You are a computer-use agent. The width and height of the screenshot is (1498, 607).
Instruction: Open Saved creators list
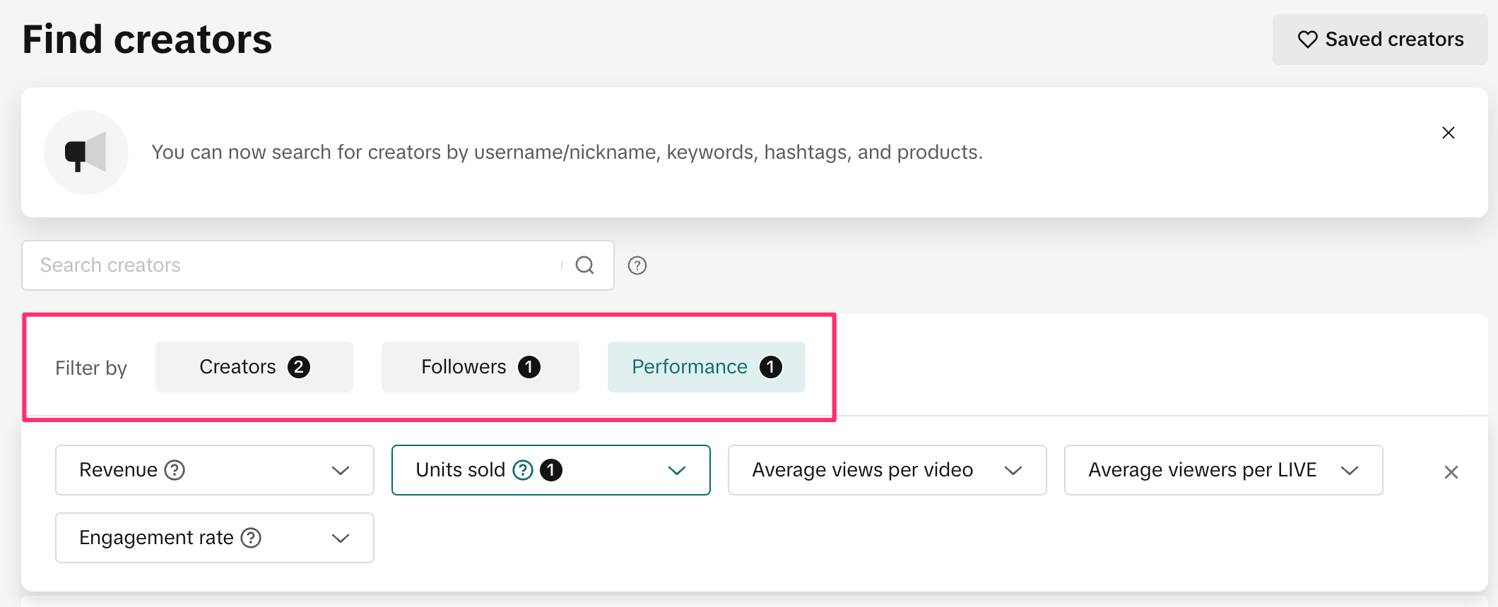1379,40
